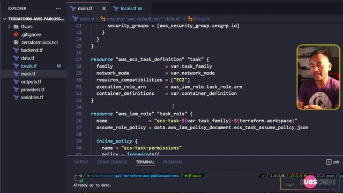Switch to the OUTPUT panel tab
The height and width of the screenshot is (193, 343).
(x=81, y=162)
